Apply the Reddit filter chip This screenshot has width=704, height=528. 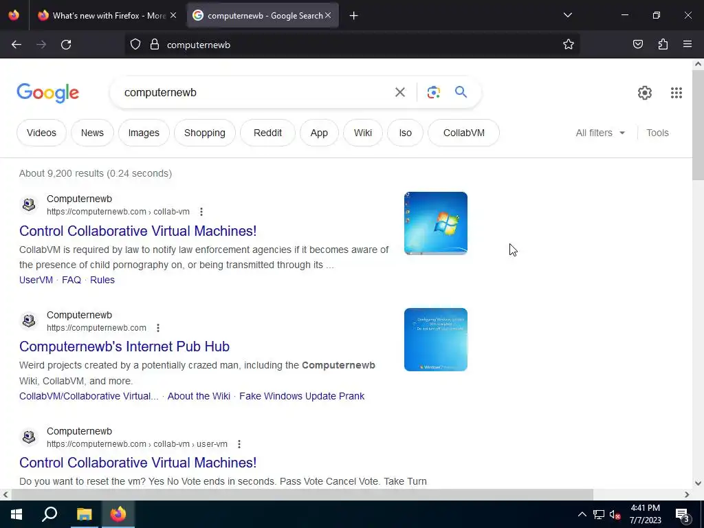coord(267,133)
